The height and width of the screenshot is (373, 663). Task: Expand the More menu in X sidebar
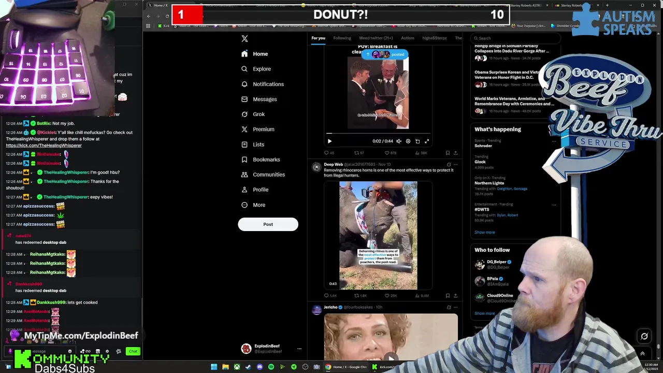253,205
